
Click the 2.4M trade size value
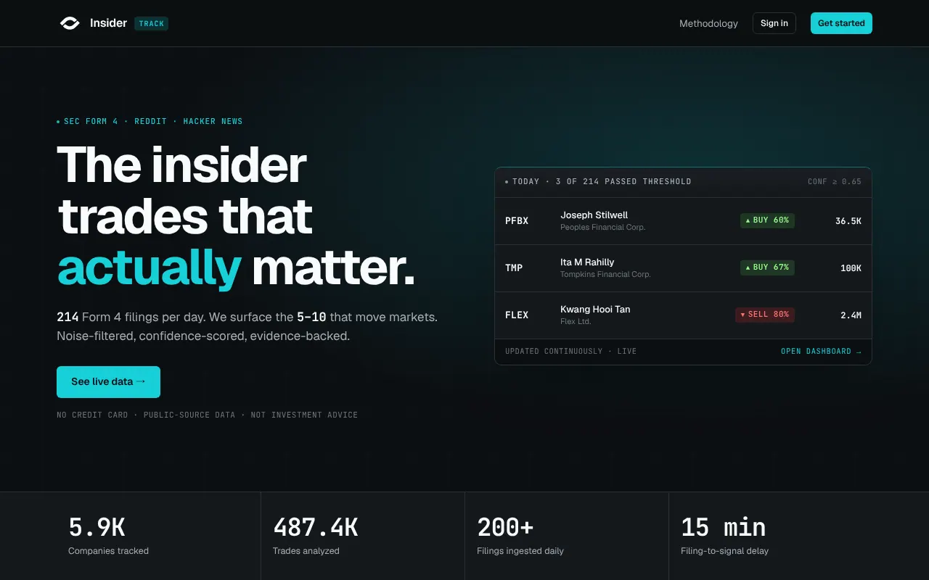pyautogui.click(x=851, y=315)
